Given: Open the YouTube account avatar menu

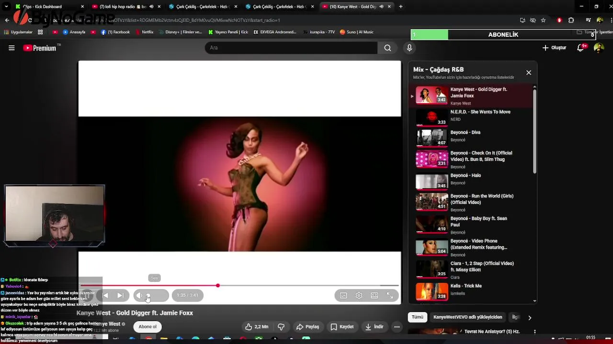Looking at the screenshot, I should [x=599, y=48].
